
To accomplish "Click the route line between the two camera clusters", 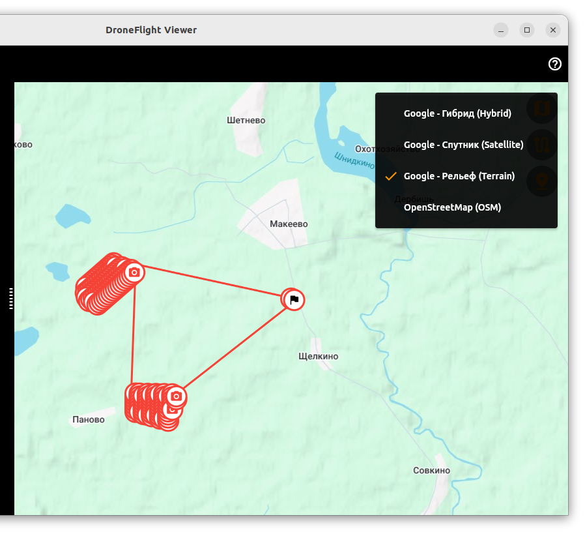I will (x=134, y=333).
